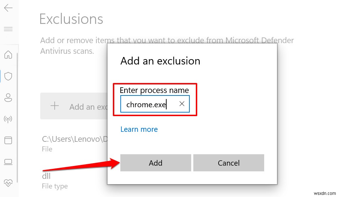340x197 pixels.
Task: Click the plus icon behind the dialog
Action: point(54,106)
